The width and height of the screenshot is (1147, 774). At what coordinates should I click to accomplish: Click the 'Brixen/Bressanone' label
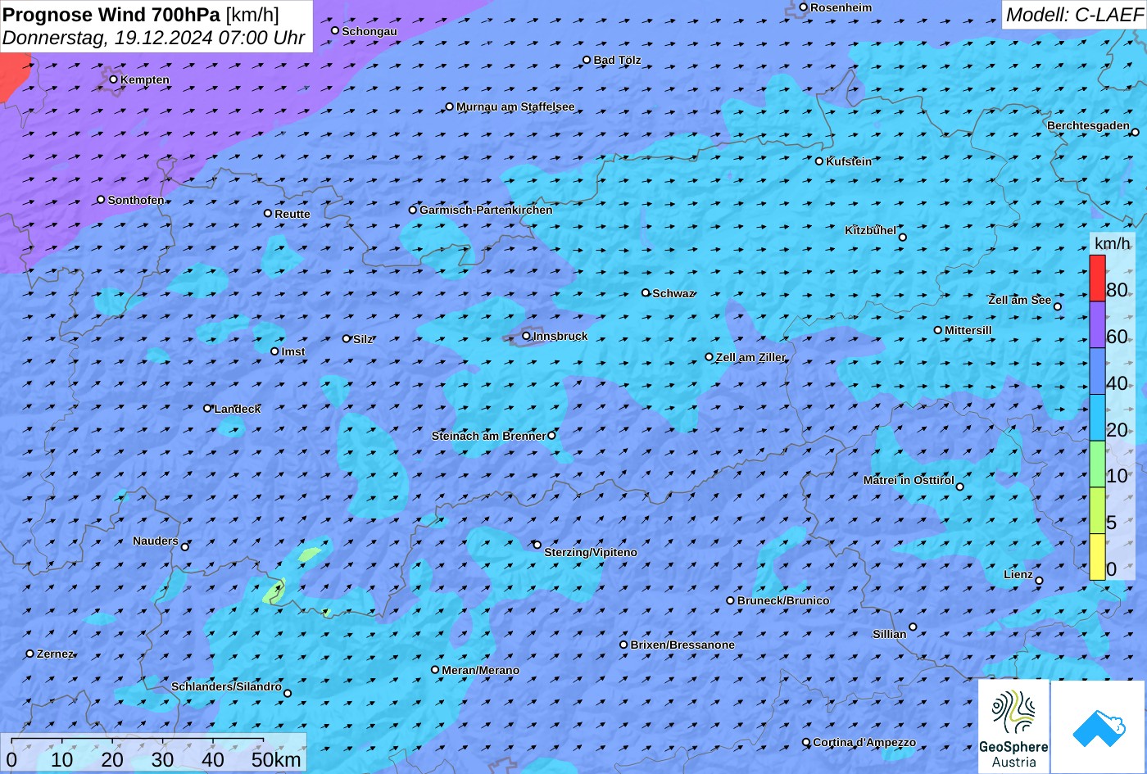682,645
